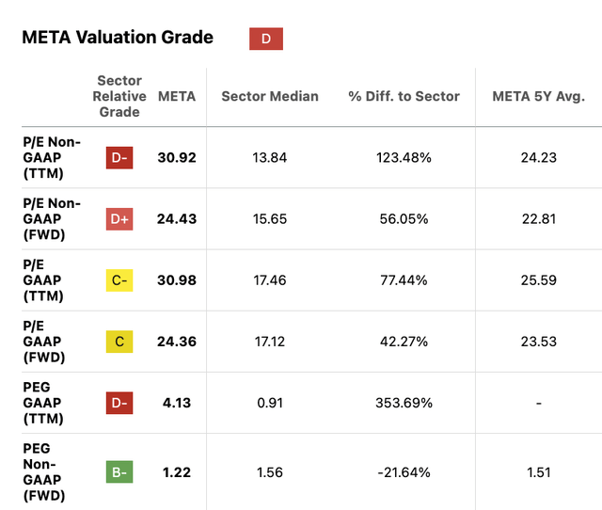The width and height of the screenshot is (602, 510).
Task: Click the green B- grade badge for PEG Non-GAAP (FWD)
Action: [x=119, y=472]
